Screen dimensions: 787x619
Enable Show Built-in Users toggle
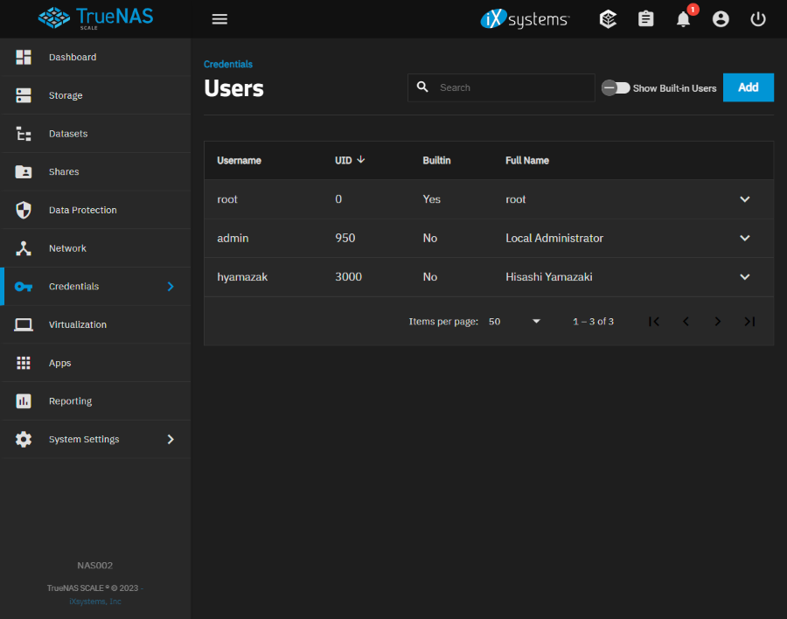coord(616,87)
